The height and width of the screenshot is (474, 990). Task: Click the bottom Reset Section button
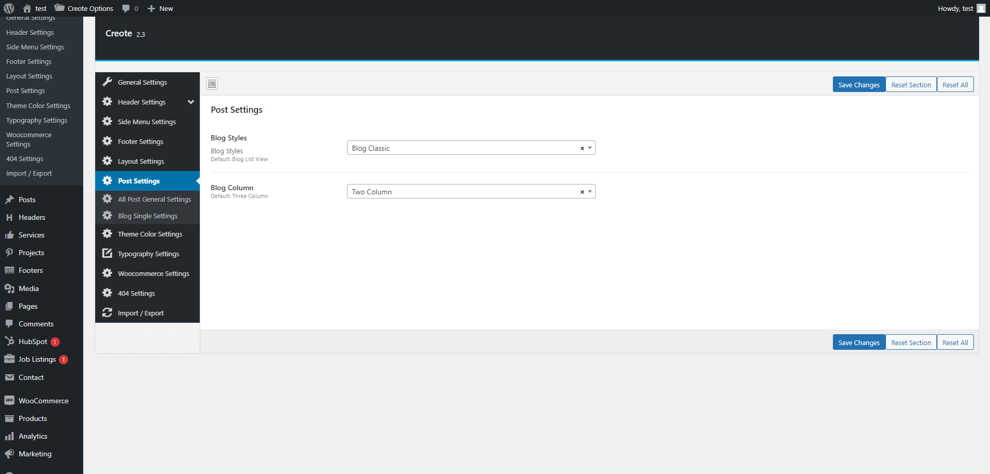click(x=910, y=343)
